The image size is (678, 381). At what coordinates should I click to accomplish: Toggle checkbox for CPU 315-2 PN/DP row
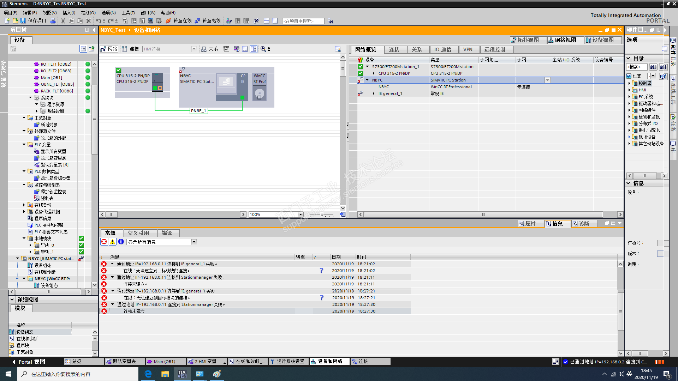point(360,73)
